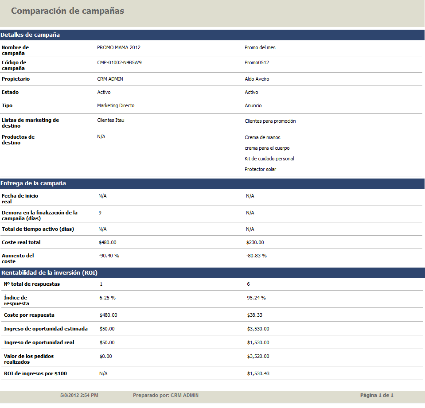Click the 'Nombre de campaña' row label
This screenshot has width=425, height=408.
click(x=15, y=50)
